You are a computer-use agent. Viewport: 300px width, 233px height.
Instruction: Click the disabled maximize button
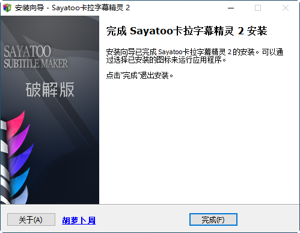click(x=258, y=8)
